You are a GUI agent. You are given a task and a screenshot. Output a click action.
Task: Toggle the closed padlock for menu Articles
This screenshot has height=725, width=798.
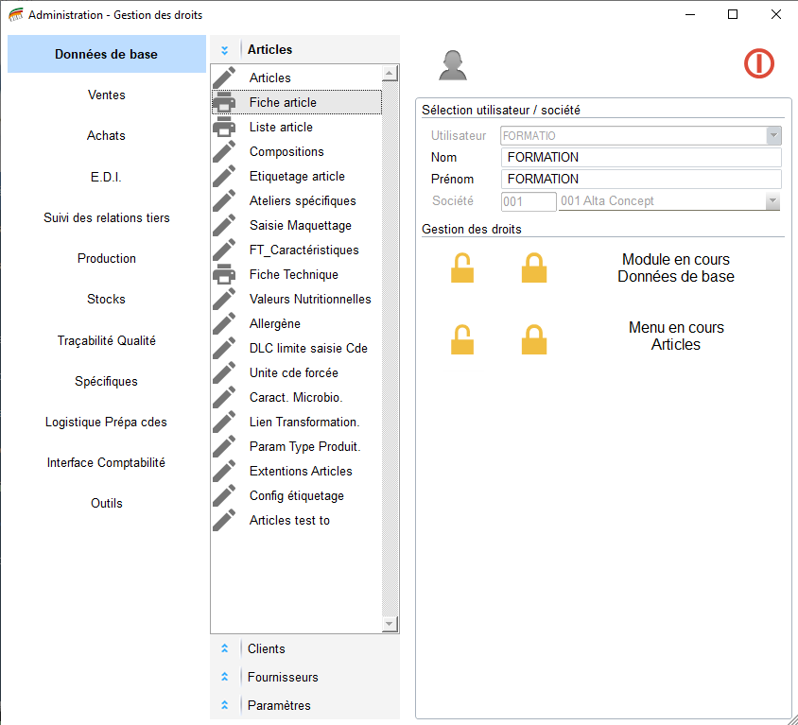click(534, 339)
